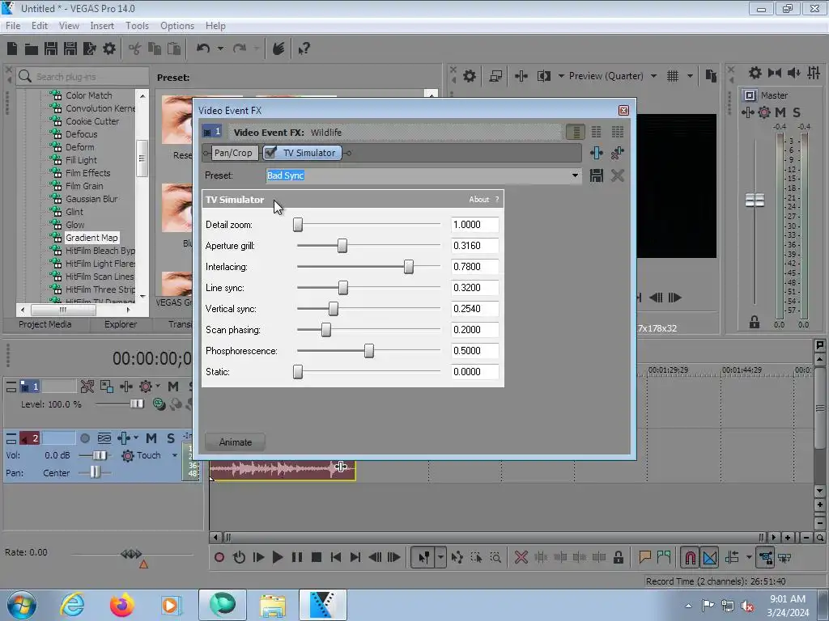Image resolution: width=829 pixels, height=621 pixels.
Task: Switch to the Explorer tab
Action: point(121,324)
